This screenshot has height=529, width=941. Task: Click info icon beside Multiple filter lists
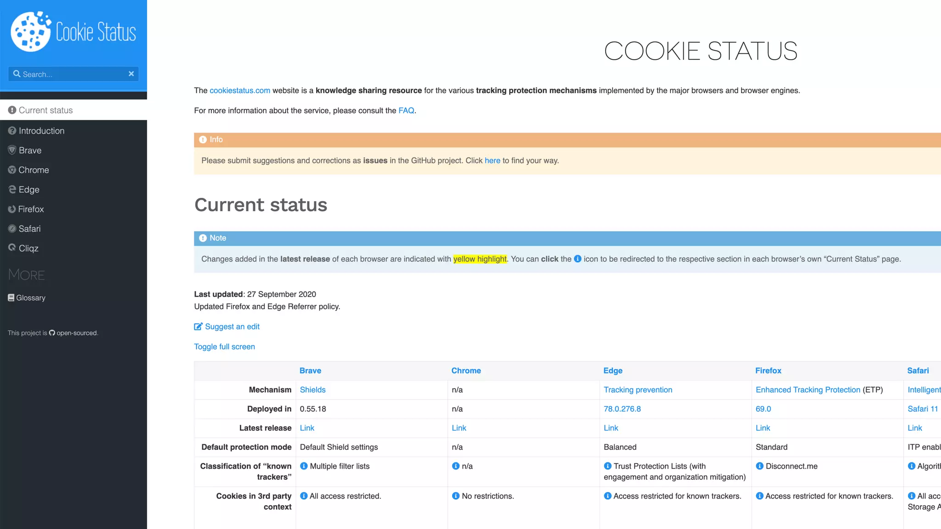304,466
